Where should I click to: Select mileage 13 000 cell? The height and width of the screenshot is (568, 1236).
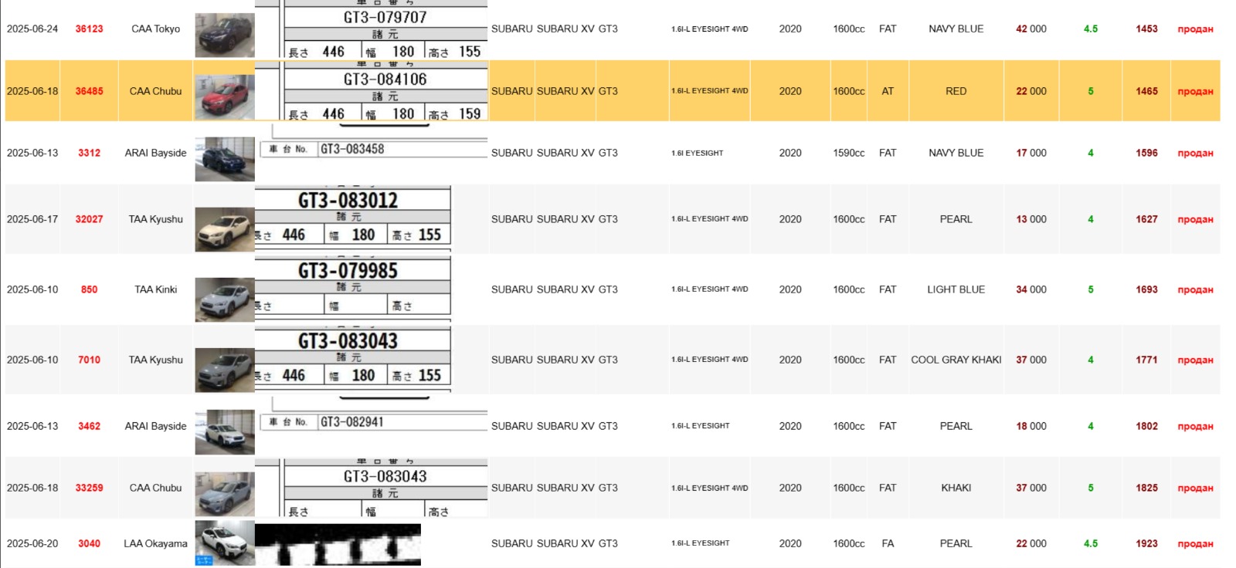tap(1031, 219)
